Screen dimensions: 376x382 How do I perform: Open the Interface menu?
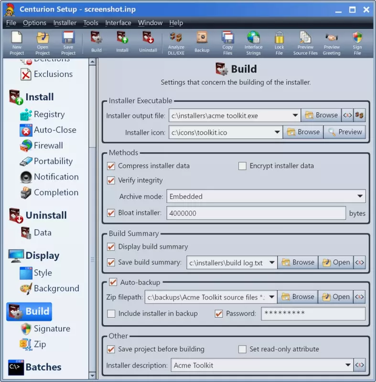118,23
